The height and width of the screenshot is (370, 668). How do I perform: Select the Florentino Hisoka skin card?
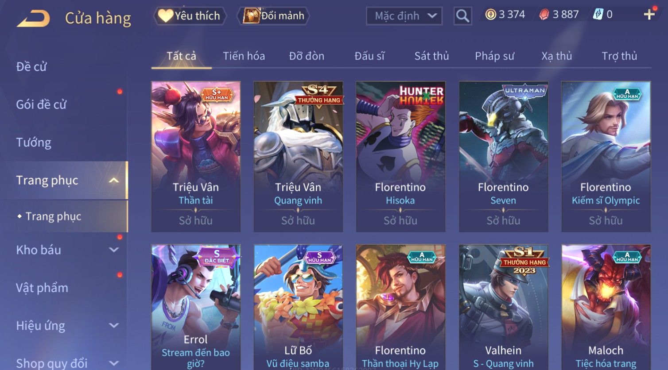400,157
